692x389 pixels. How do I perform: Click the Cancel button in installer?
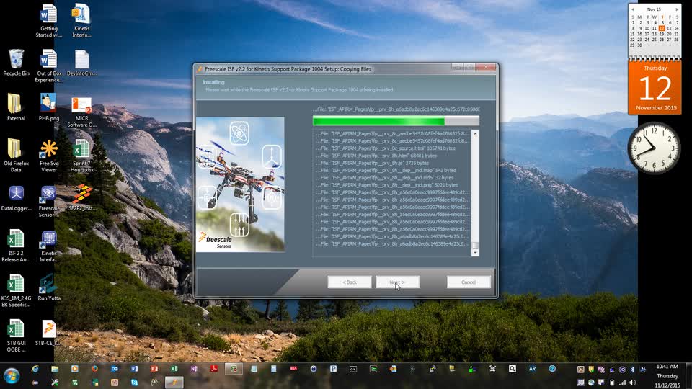point(469,282)
